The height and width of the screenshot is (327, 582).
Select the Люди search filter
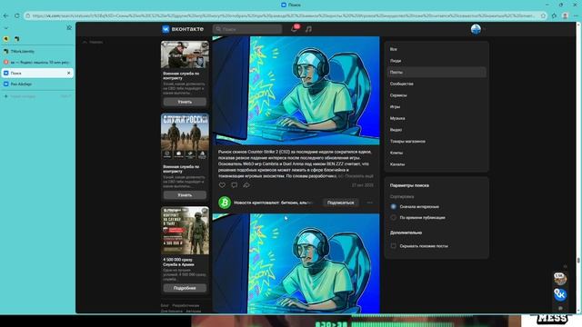point(436,61)
